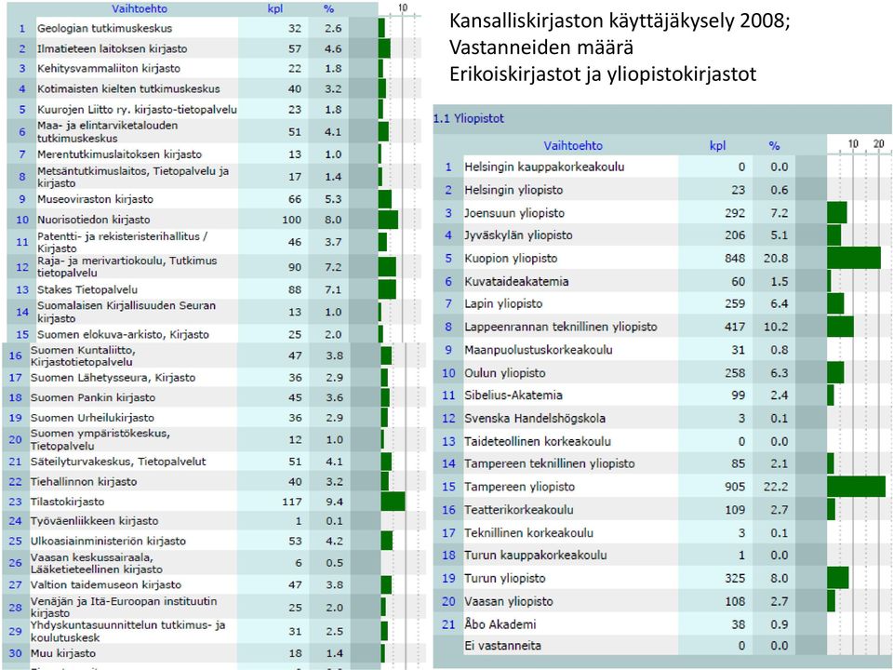
Task: Select 'Tampereen yliopisto' row
Action: [663, 487]
